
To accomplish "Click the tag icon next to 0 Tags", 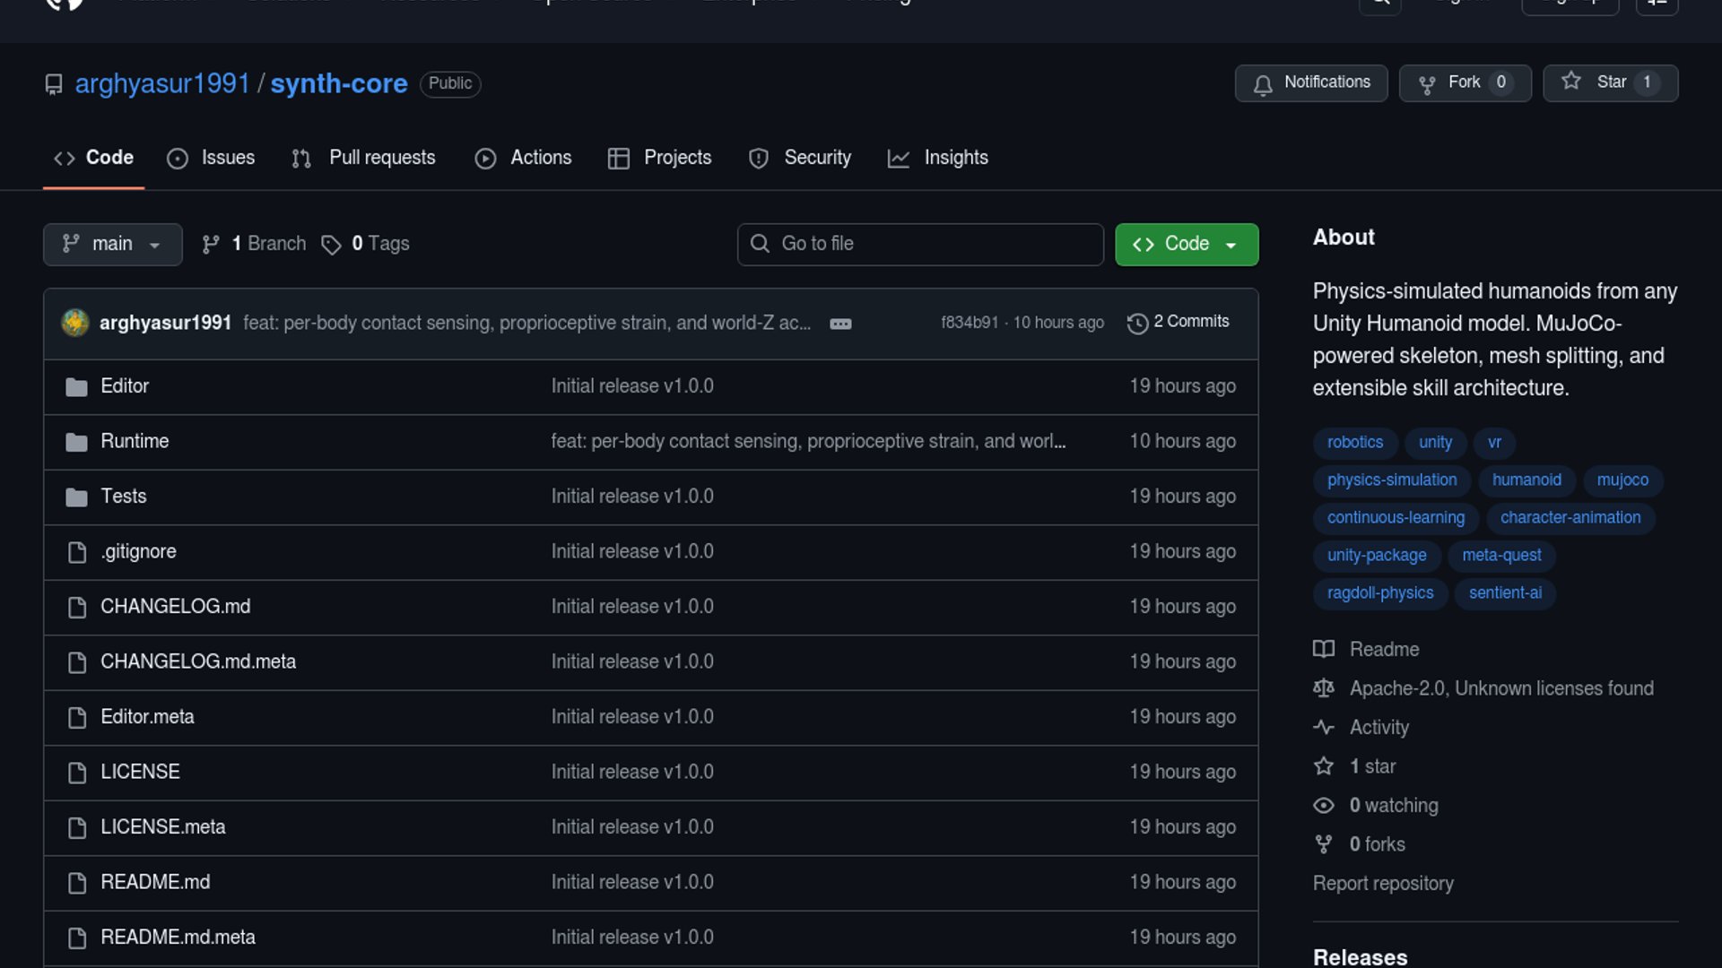I will click(x=331, y=245).
